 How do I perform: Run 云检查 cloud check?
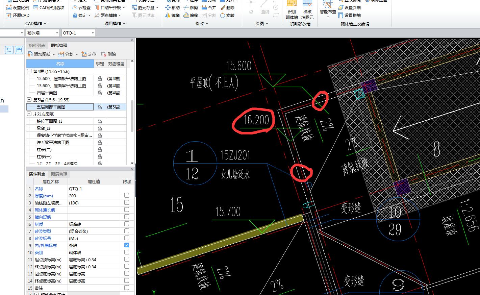click(81, 7)
